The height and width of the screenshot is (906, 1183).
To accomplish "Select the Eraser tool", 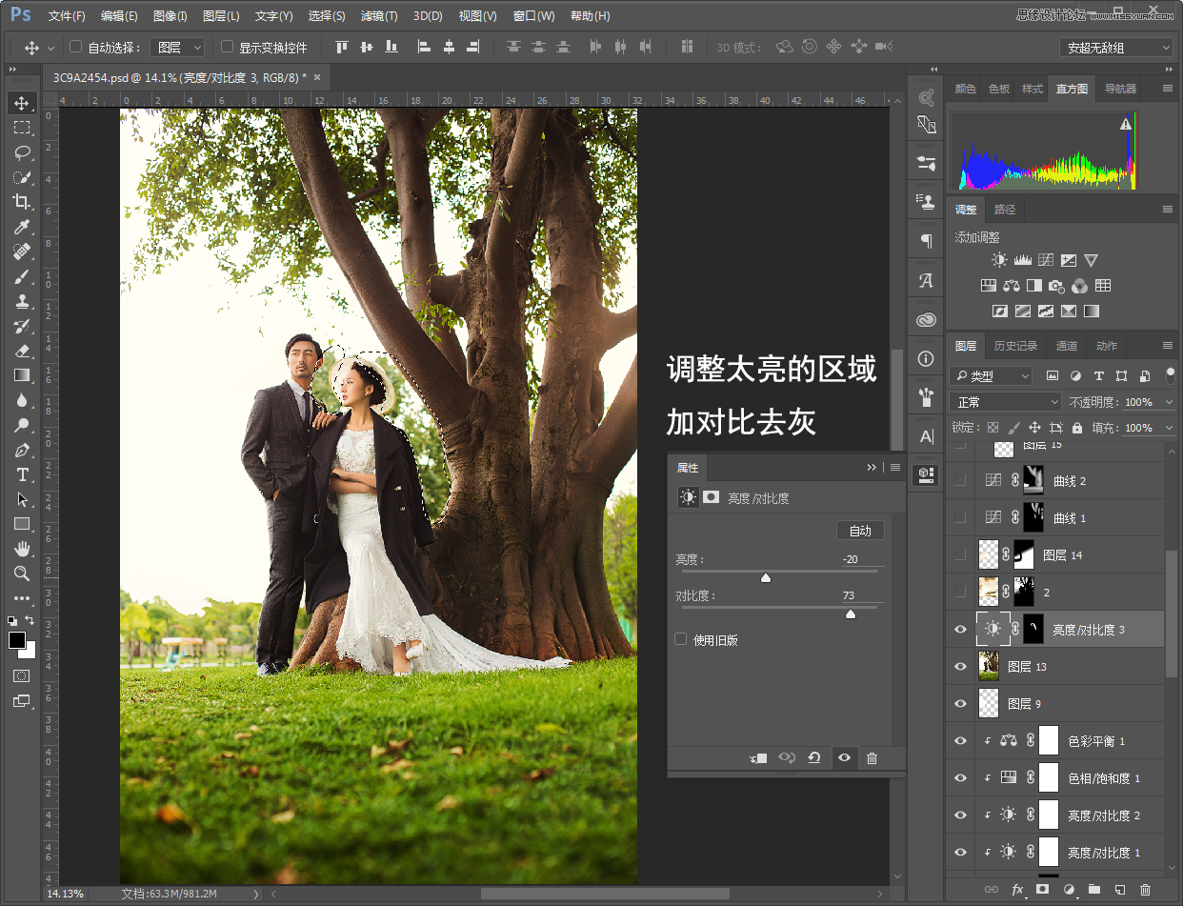I will point(21,351).
